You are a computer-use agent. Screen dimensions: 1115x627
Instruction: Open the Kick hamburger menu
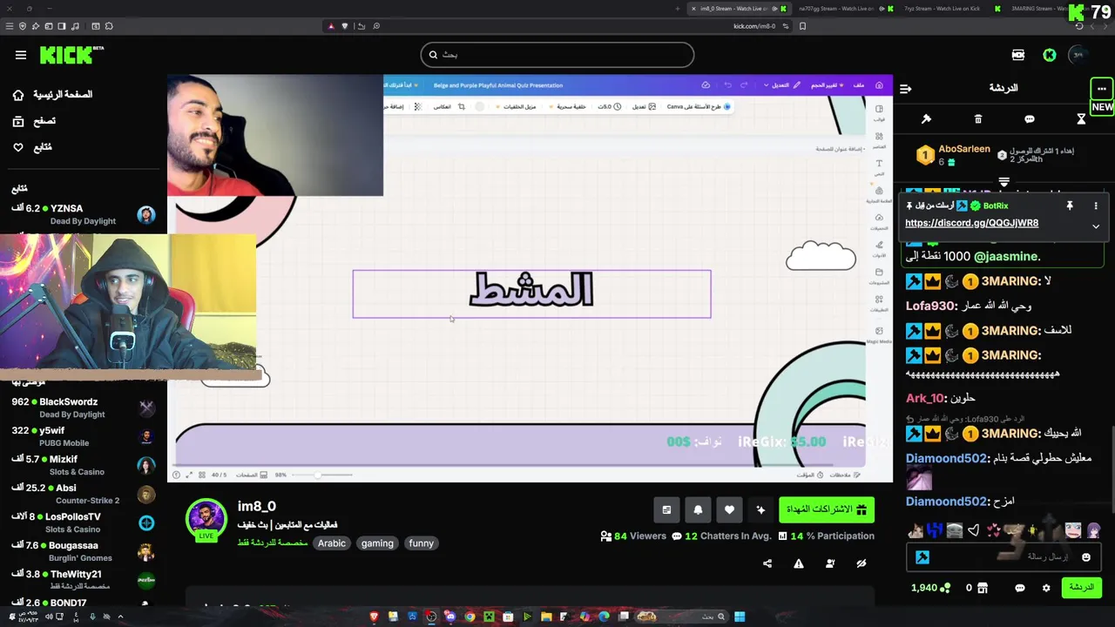(21, 55)
